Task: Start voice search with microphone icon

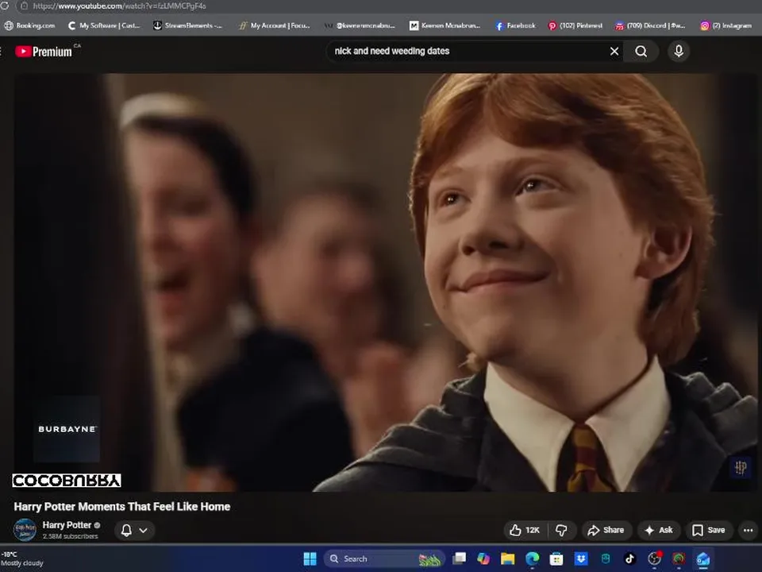Action: (x=679, y=51)
